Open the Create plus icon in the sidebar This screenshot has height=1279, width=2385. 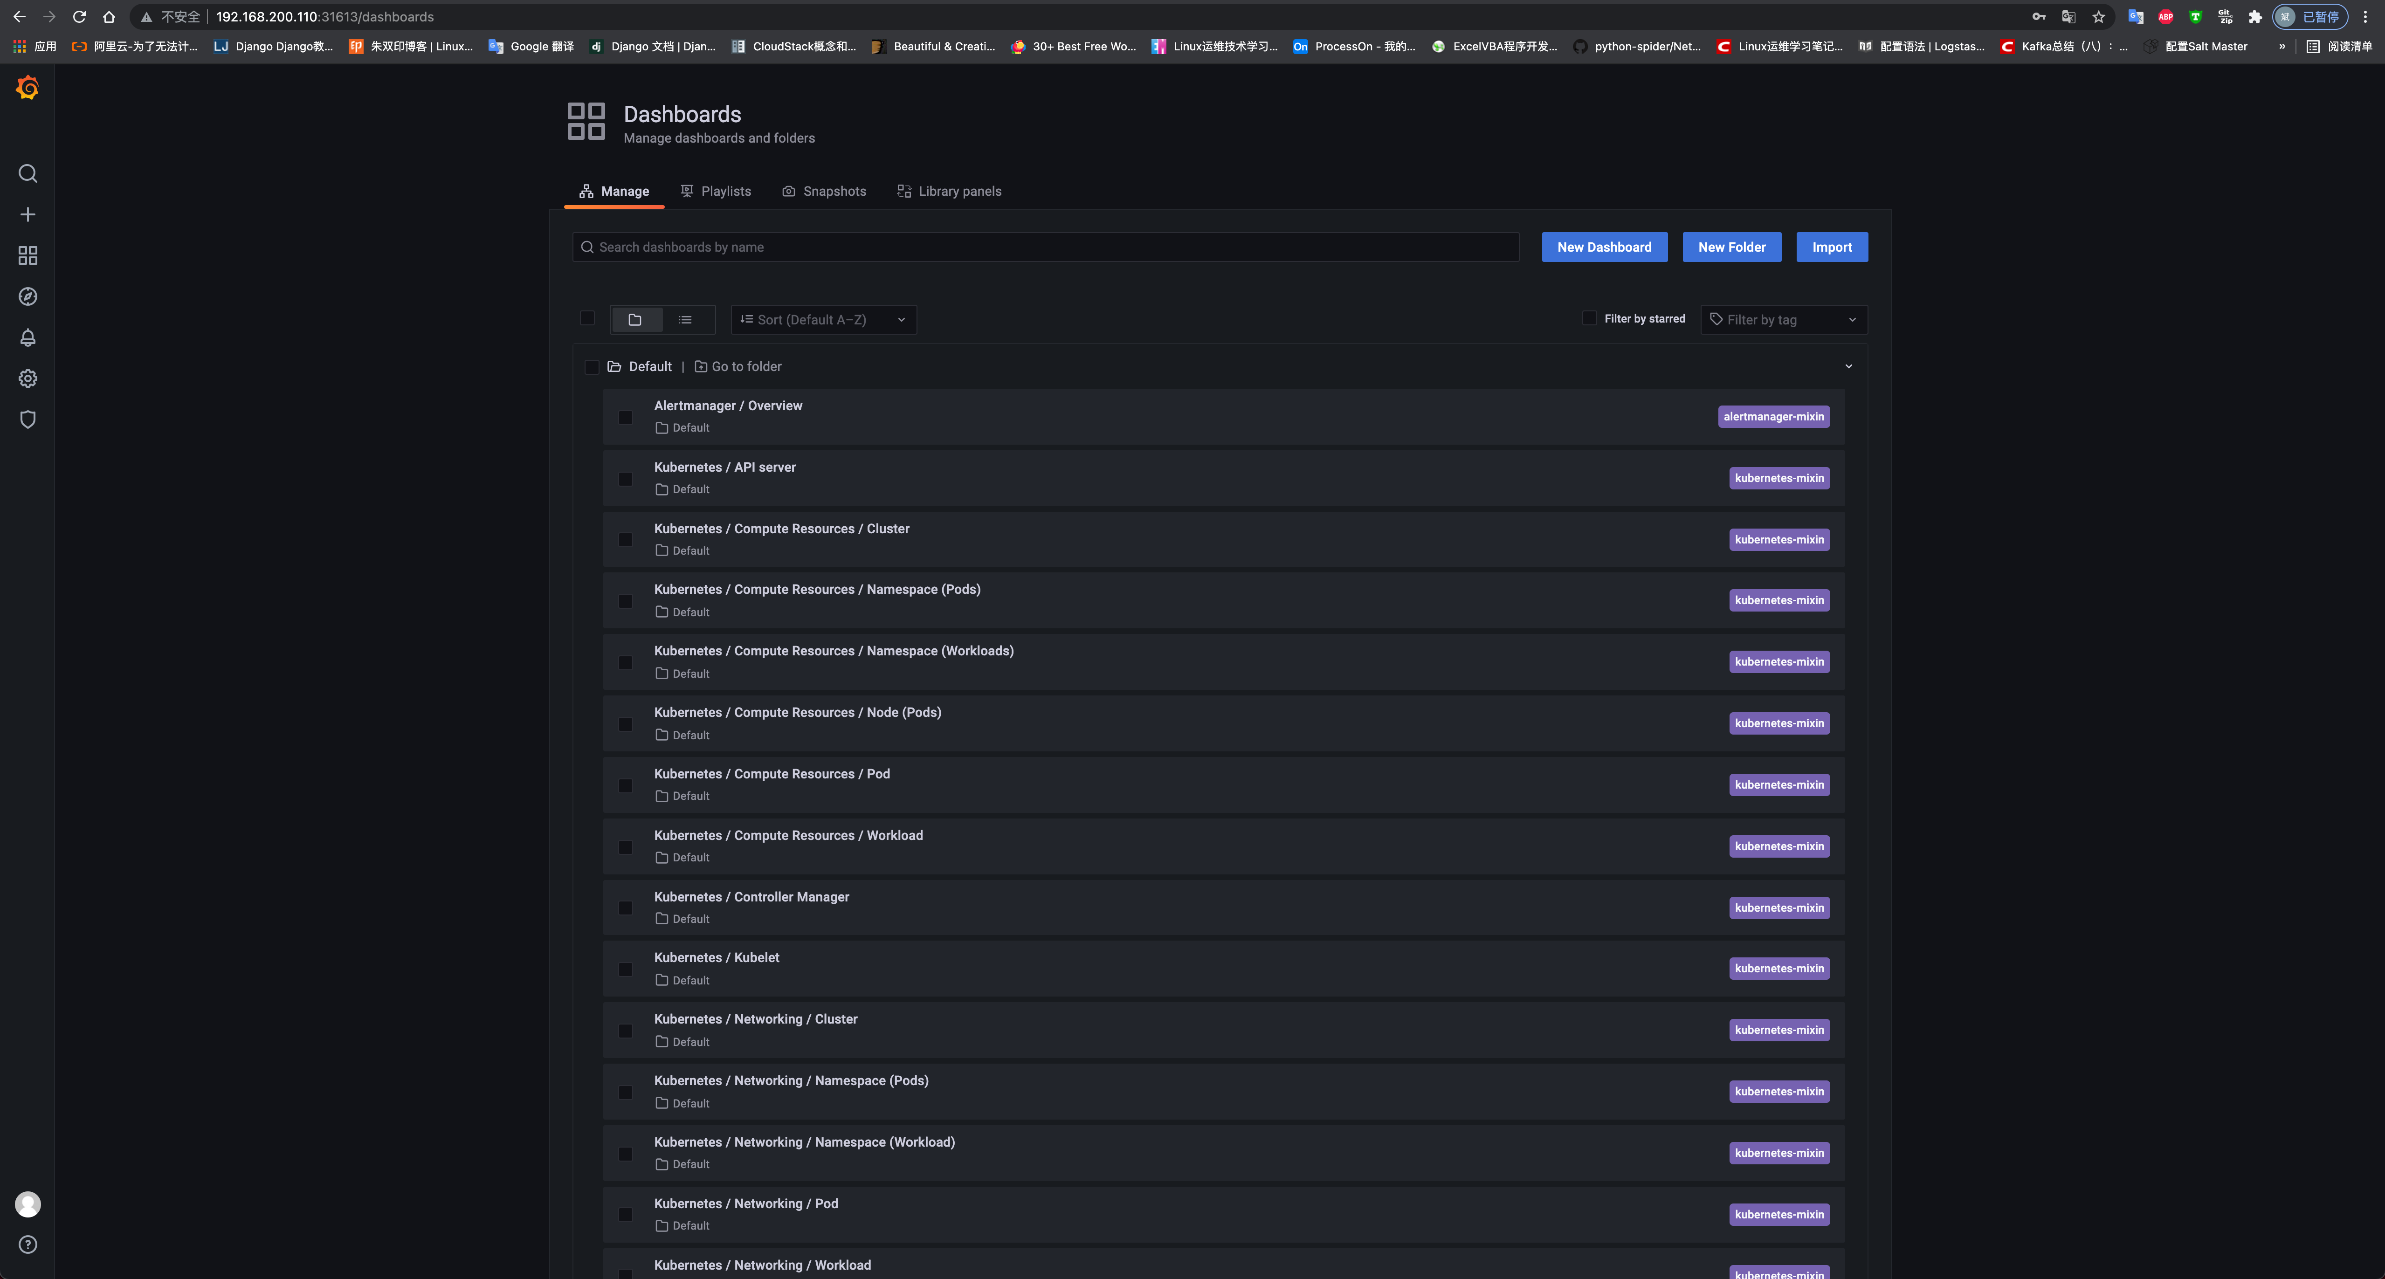tap(28, 215)
